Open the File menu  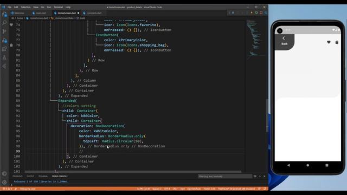pyautogui.click(x=10, y=7)
